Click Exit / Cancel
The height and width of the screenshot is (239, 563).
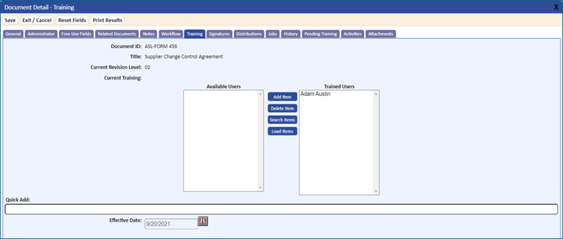point(36,20)
